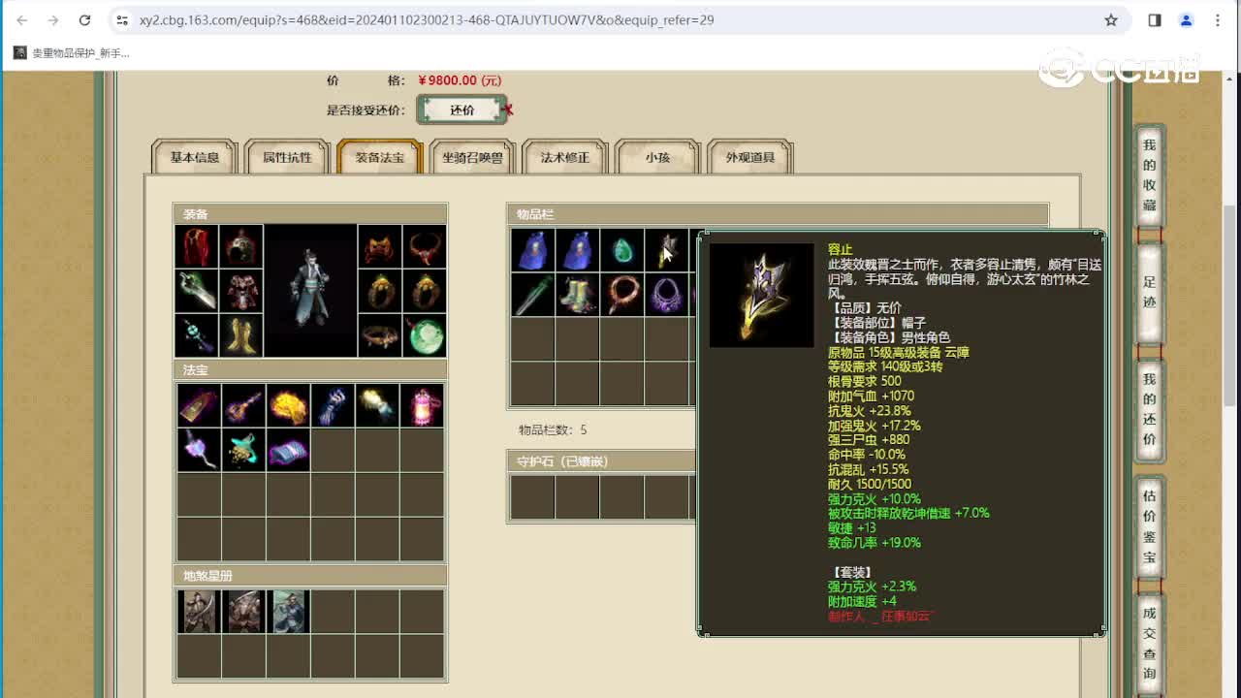The width and height of the screenshot is (1241, 698).
Task: Select the orange bead ring item in 物品栏
Action: point(621,295)
